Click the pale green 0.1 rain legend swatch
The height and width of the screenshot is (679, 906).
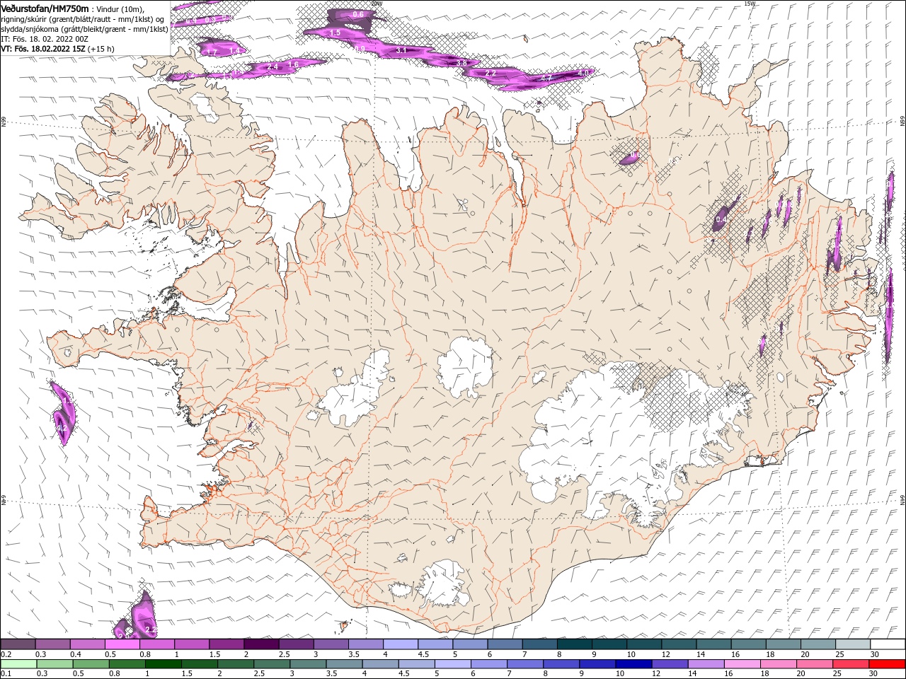(x=18, y=664)
